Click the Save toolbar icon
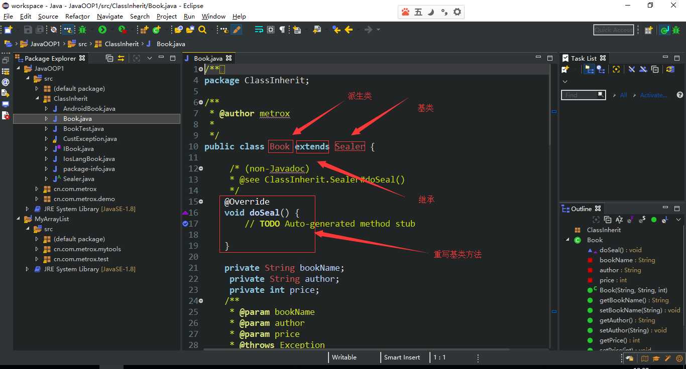 (x=28, y=30)
